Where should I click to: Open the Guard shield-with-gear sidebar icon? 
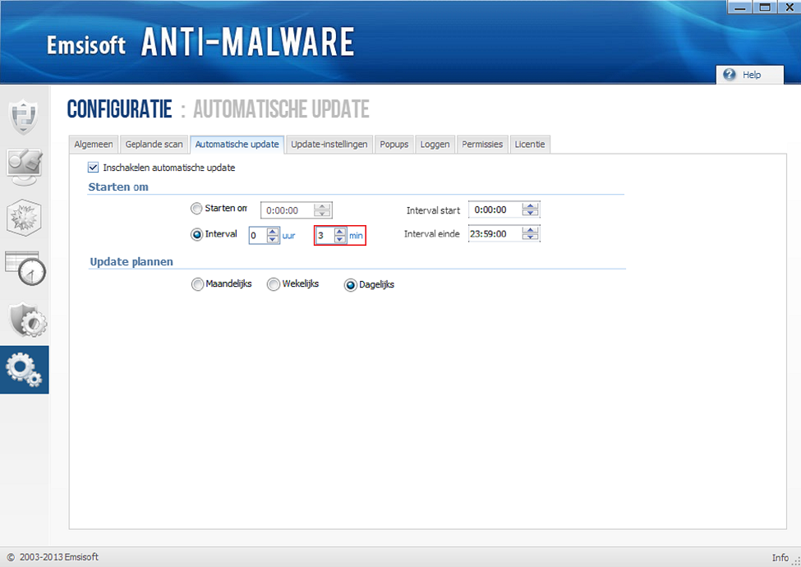[28, 320]
